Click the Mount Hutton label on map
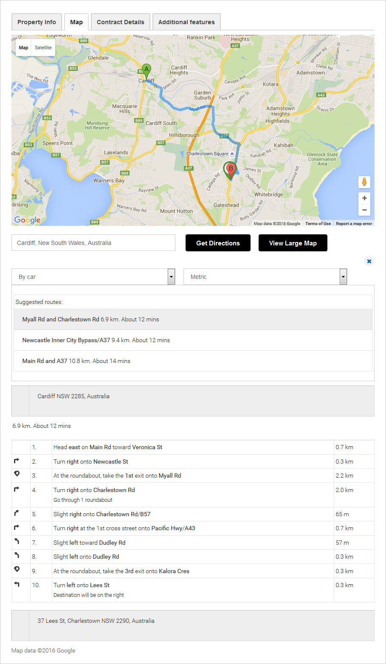386x664 pixels. pyautogui.click(x=176, y=211)
